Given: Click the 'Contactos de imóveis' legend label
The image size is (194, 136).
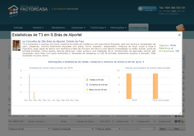Looking at the screenshot, I should click(98, 85).
